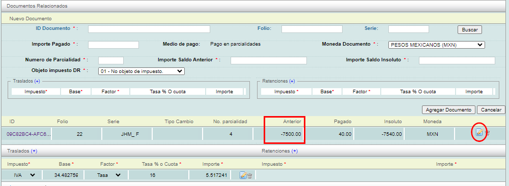Focus the Importe Saldo Insoluto field
The height and width of the screenshot is (186, 509).
tap(457, 60)
